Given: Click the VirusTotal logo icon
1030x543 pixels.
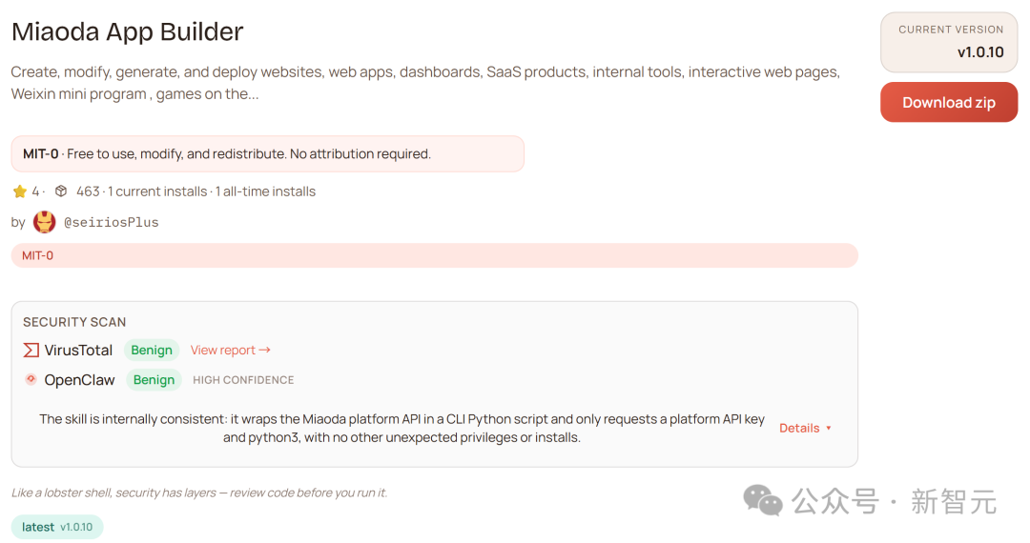Looking at the screenshot, I should pos(31,350).
